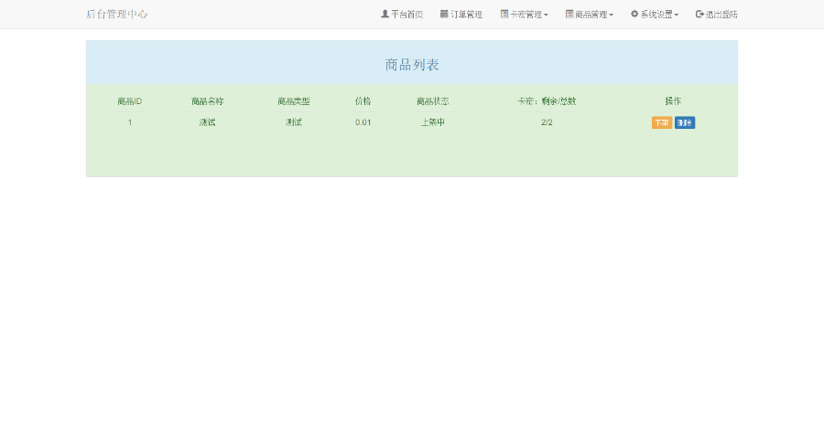Click the 商品状态 column header

[x=432, y=101]
